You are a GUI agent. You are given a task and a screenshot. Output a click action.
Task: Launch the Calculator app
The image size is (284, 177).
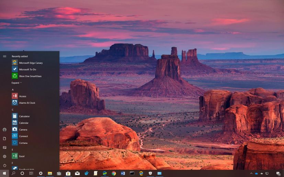coord(24,116)
